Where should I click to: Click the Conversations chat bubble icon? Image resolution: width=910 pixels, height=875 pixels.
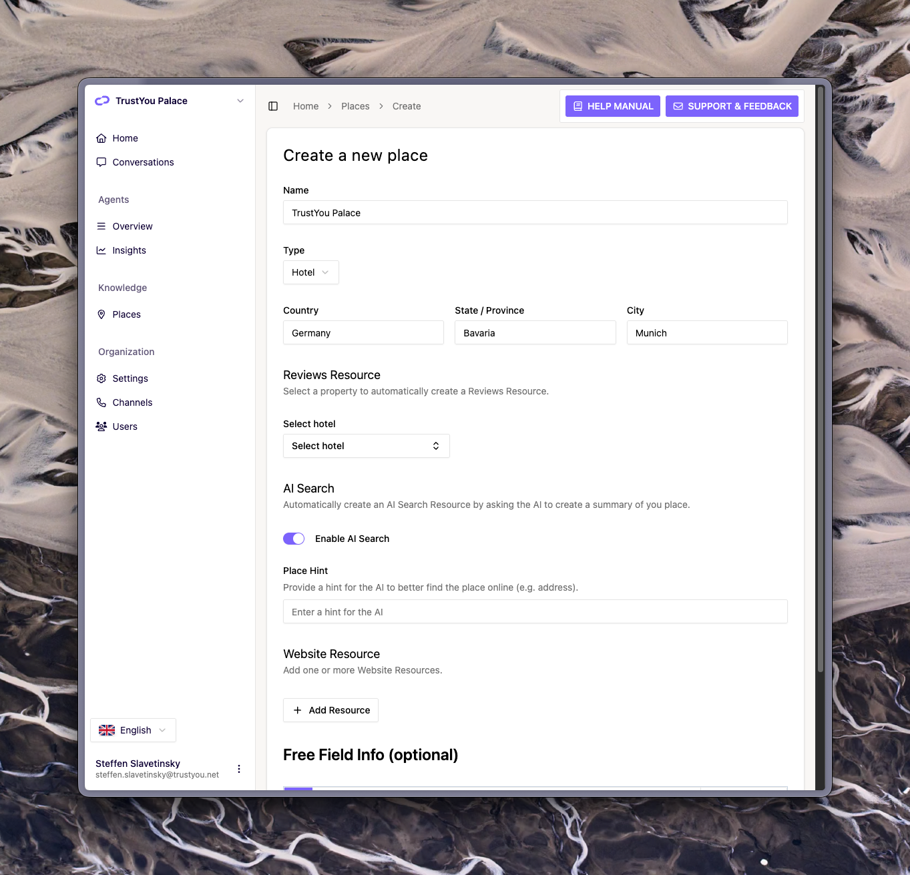pyautogui.click(x=101, y=162)
